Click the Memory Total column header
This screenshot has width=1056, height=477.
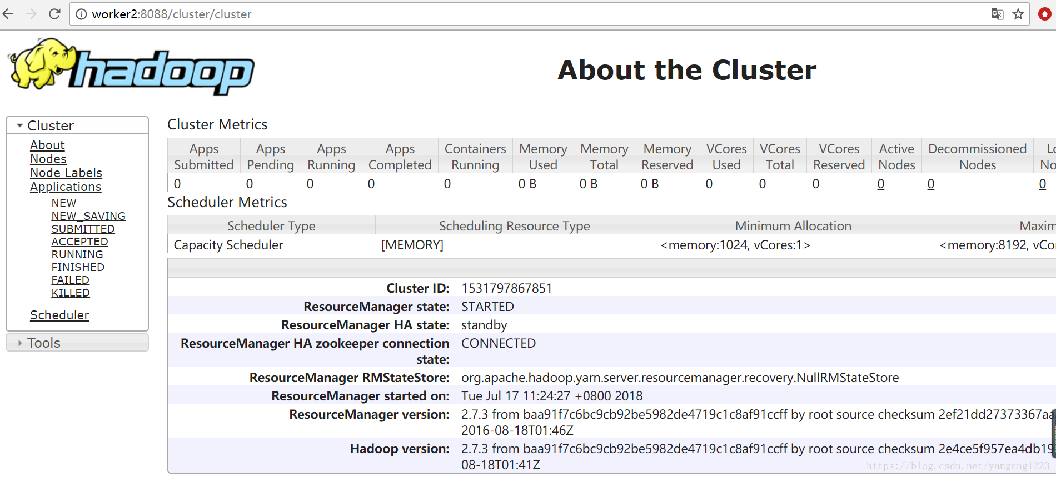604,157
